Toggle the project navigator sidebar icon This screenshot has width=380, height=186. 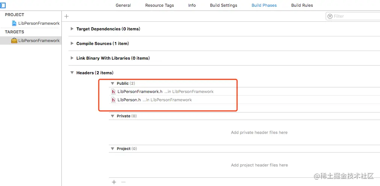coord(3,5)
